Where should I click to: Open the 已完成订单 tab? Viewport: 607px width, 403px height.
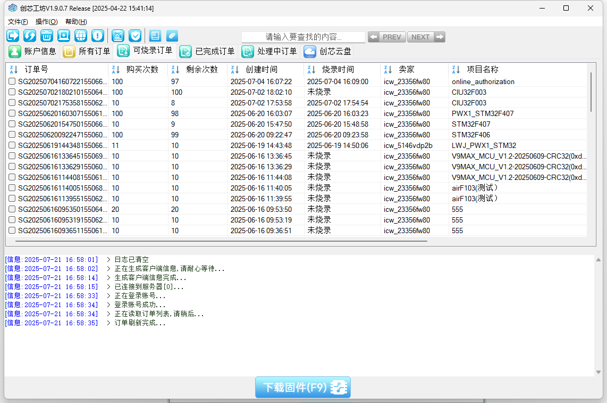coord(207,51)
